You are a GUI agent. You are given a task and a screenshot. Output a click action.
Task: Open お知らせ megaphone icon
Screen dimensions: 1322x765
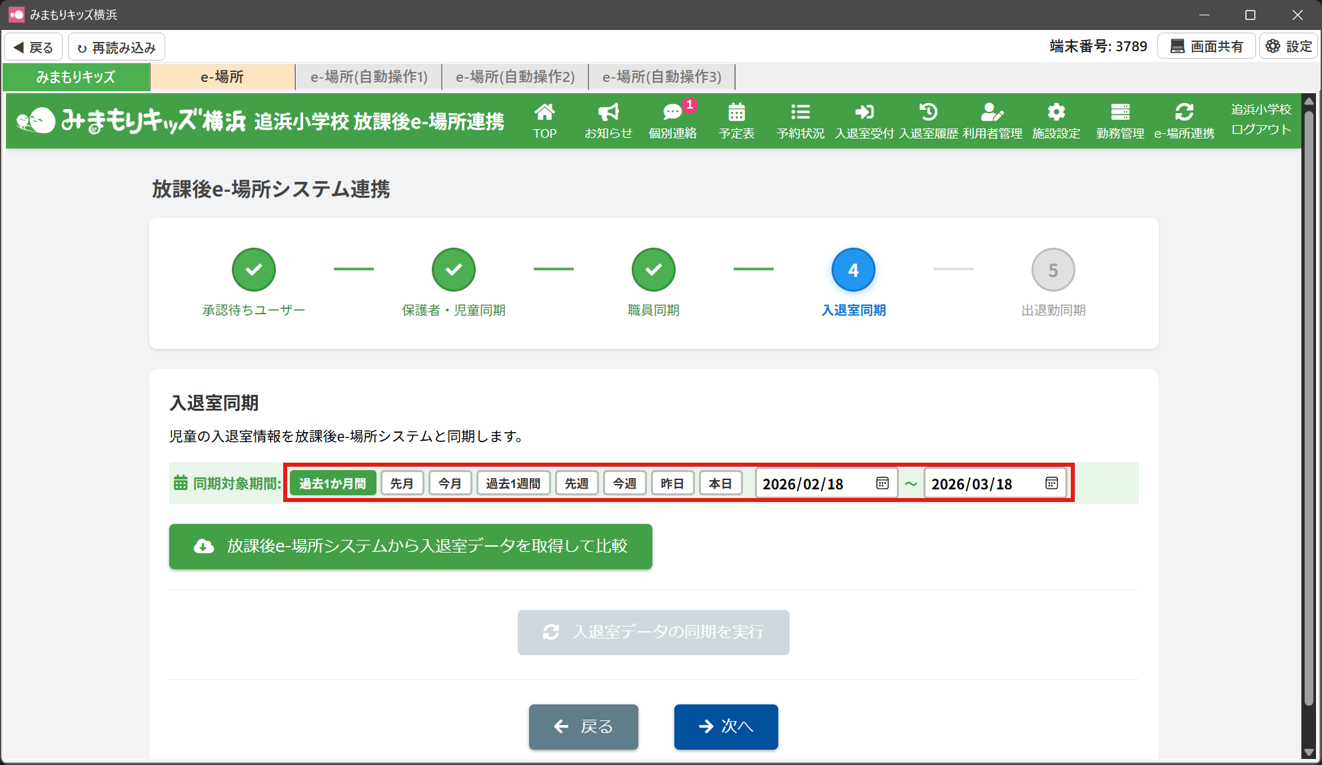[608, 120]
